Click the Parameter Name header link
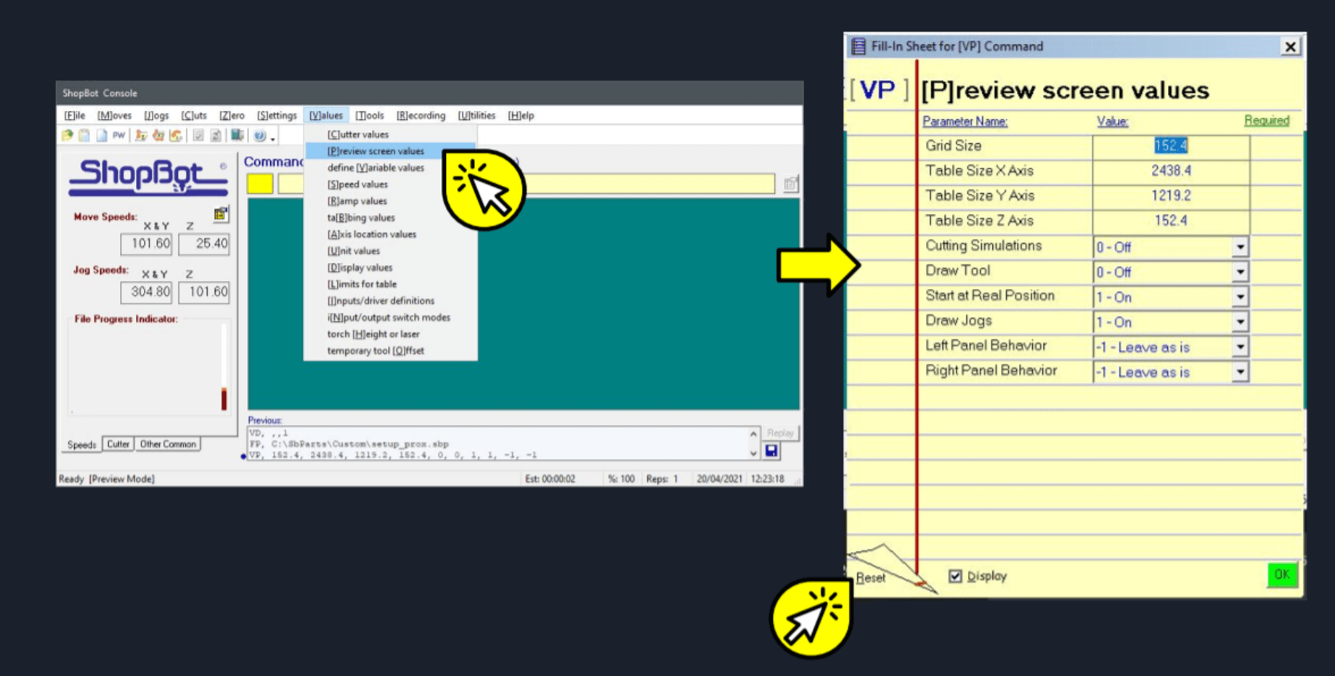 965,121
